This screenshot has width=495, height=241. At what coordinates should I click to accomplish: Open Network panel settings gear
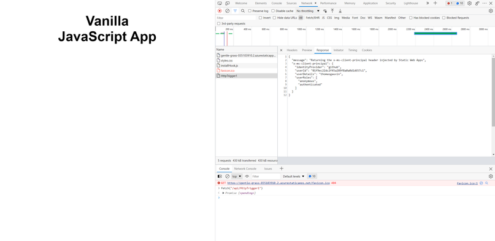pyautogui.click(x=491, y=10)
